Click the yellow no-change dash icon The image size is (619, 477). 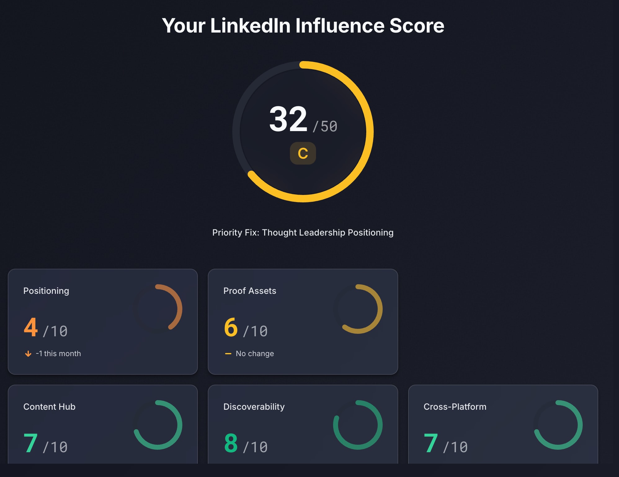tap(228, 354)
